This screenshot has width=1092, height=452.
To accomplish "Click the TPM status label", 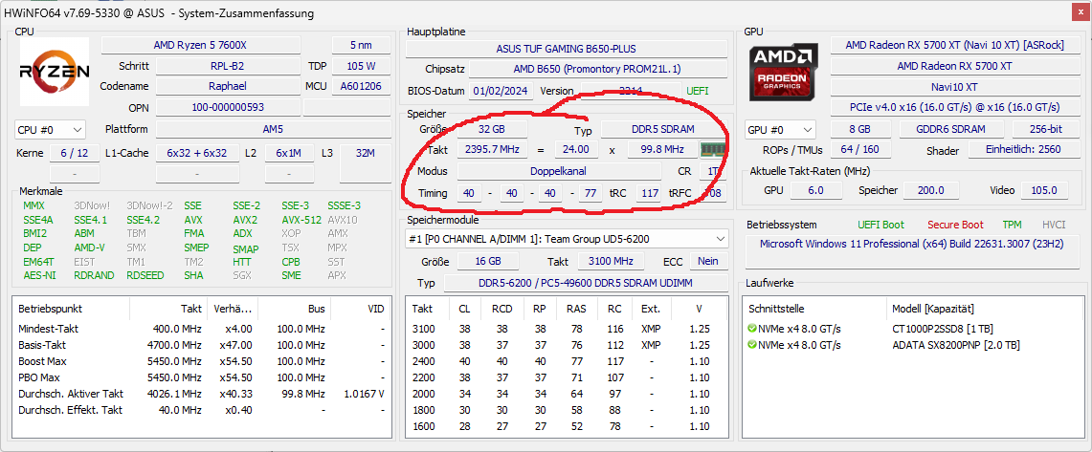I will (x=1012, y=225).
